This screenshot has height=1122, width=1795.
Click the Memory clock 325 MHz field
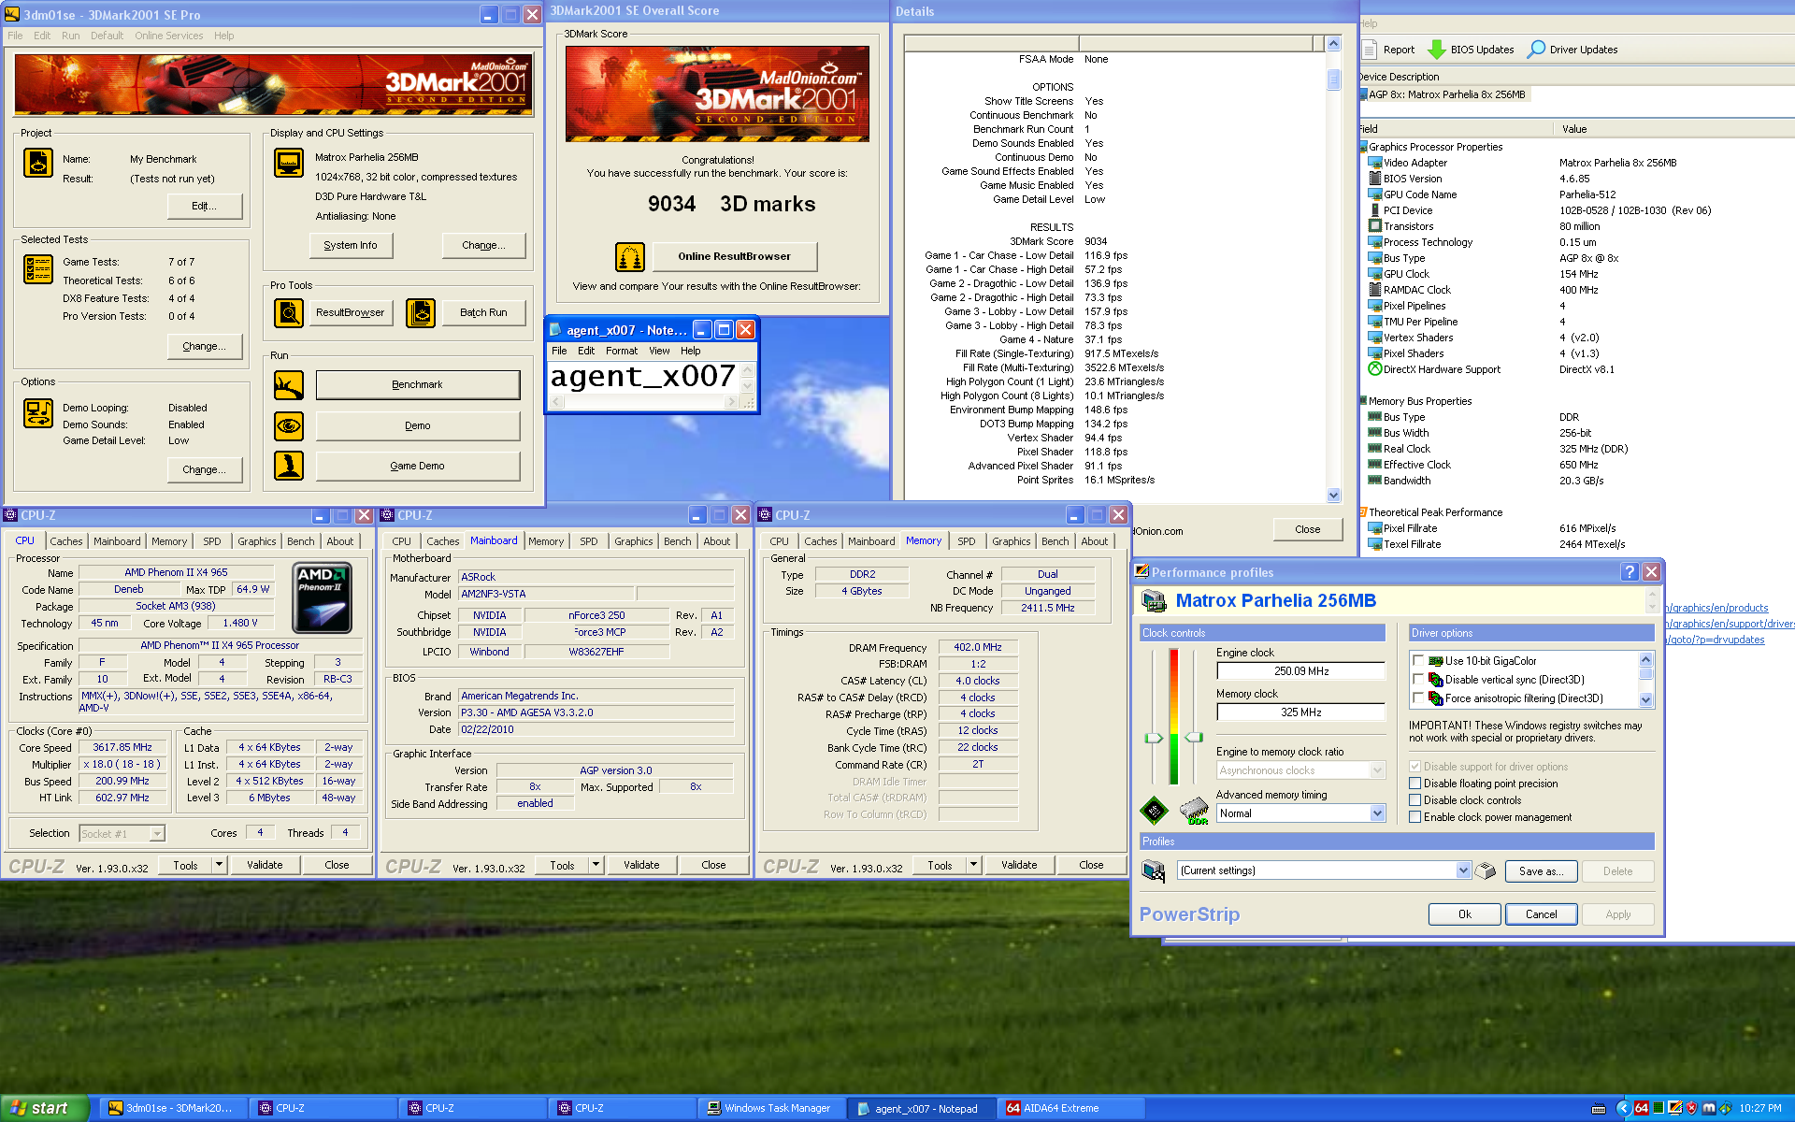(x=1300, y=712)
